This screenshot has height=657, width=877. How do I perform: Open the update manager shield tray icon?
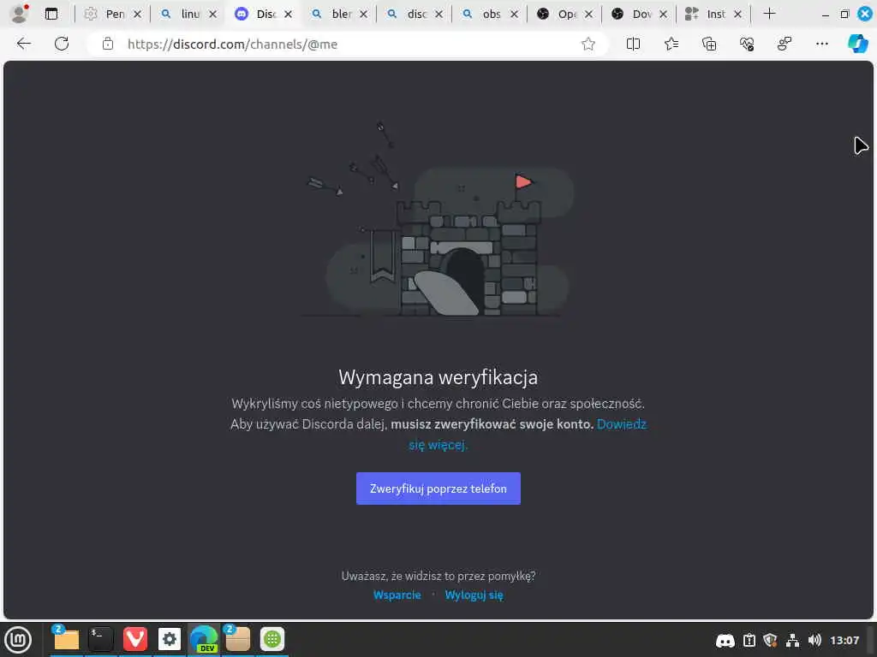point(770,640)
